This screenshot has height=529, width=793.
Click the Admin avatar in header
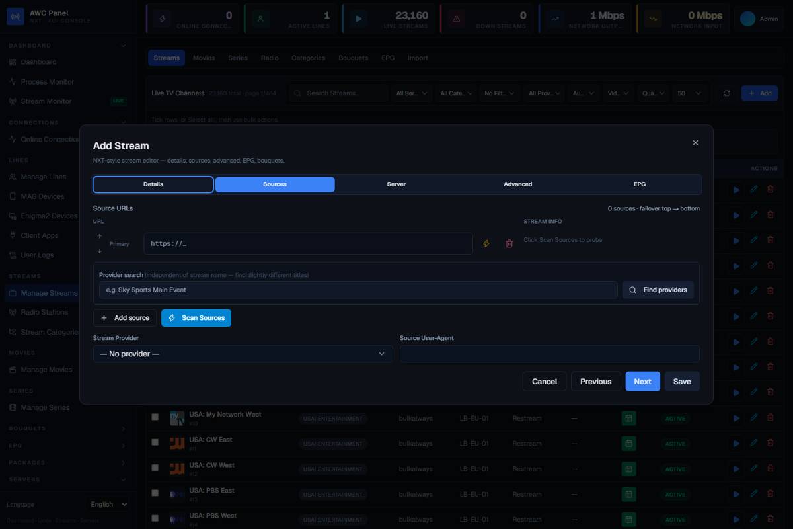747,19
